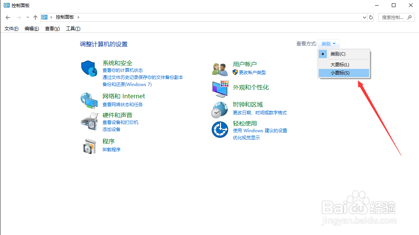Expand the address bar history dropdown

(x=364, y=17)
